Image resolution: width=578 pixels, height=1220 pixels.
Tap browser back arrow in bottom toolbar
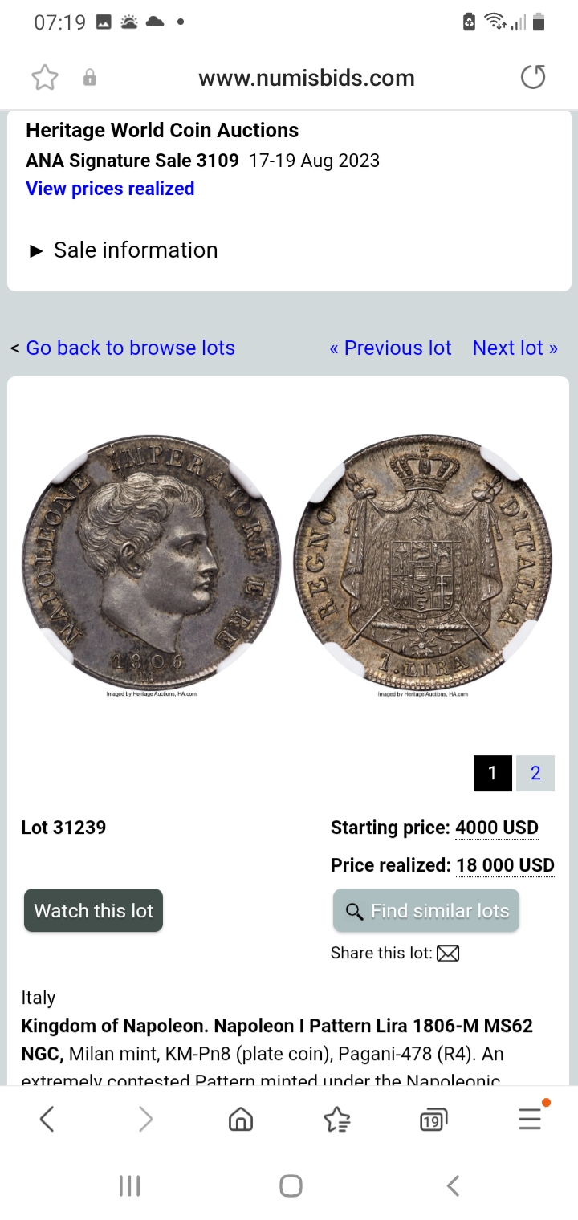[x=47, y=1119]
